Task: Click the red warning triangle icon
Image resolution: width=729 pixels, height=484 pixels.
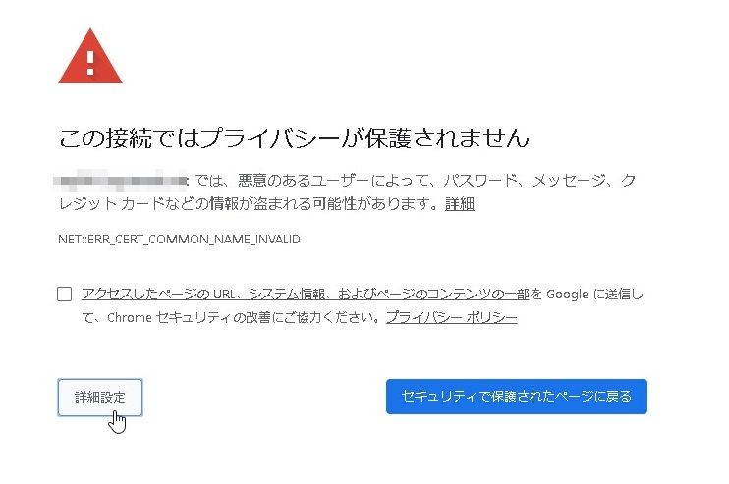Action: pos(90,57)
